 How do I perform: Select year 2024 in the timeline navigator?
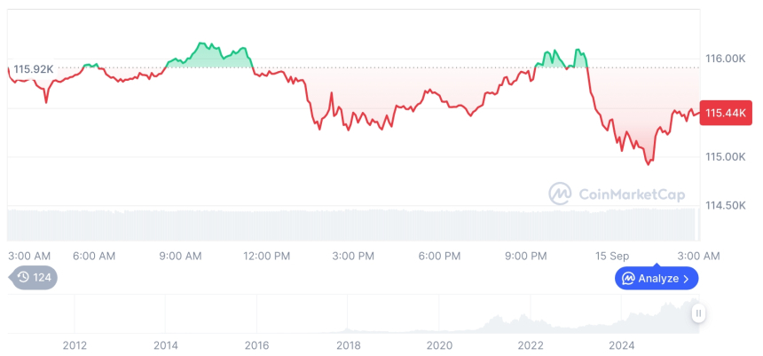[x=622, y=344]
